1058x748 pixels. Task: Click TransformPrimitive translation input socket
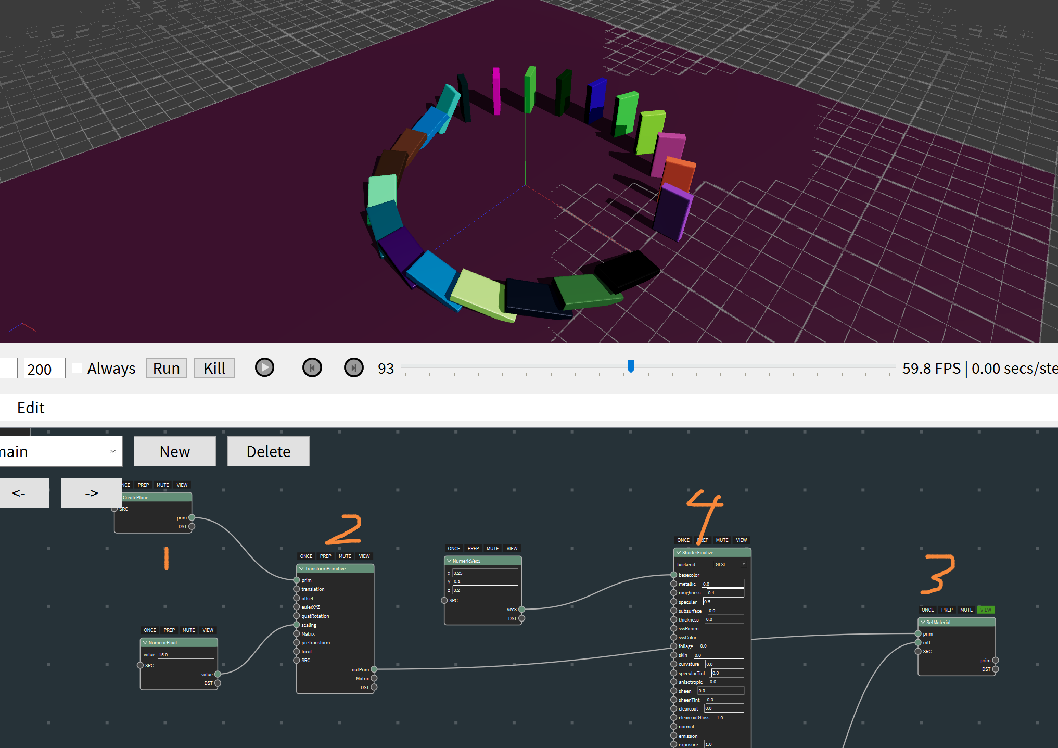point(297,589)
